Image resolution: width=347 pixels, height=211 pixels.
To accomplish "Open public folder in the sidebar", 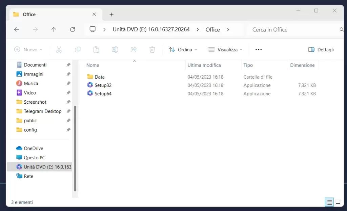I will pos(30,121).
